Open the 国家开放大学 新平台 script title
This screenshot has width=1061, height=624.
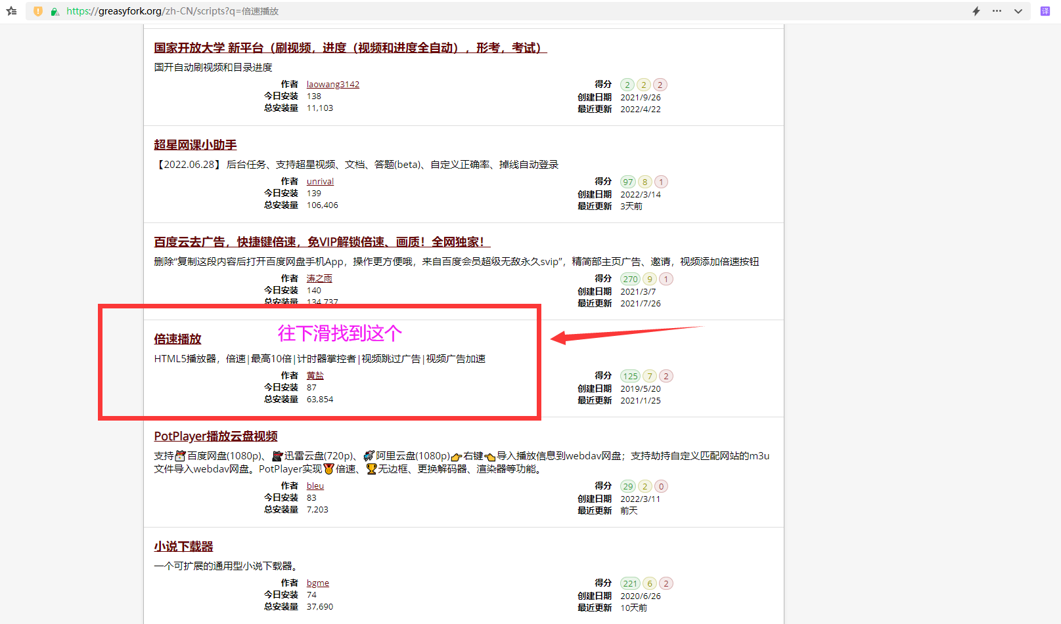(350, 48)
